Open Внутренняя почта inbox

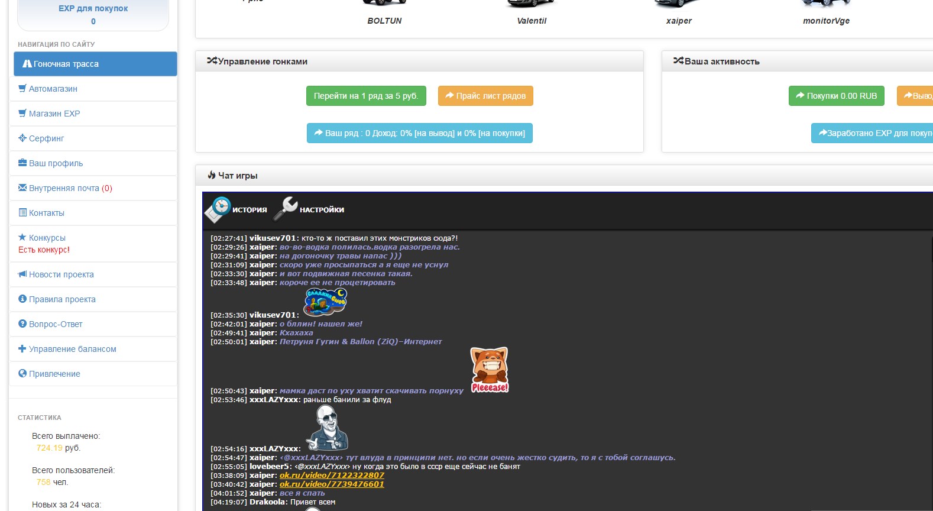(64, 188)
